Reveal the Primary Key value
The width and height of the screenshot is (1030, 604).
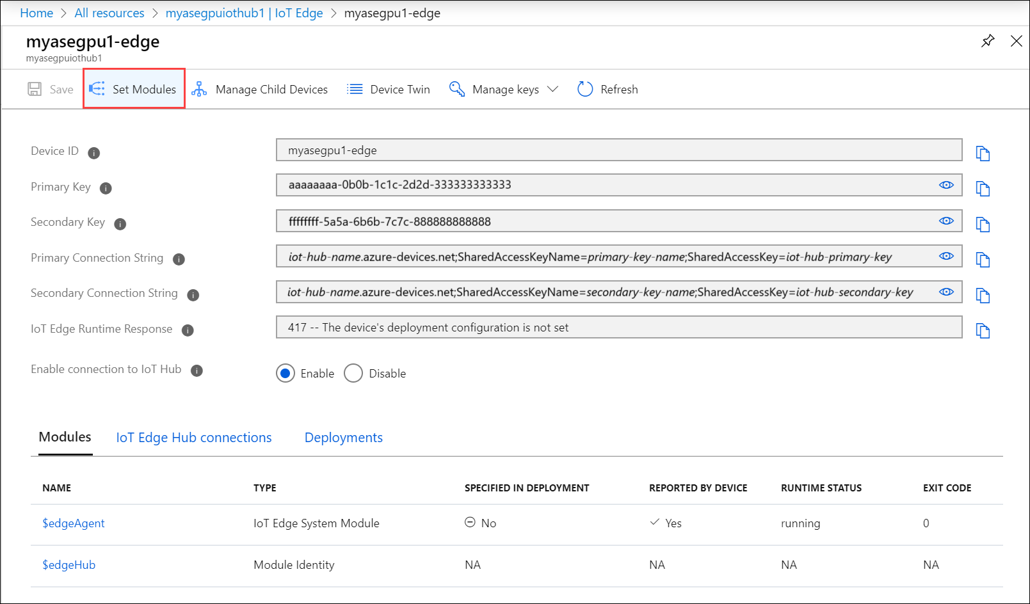(946, 185)
